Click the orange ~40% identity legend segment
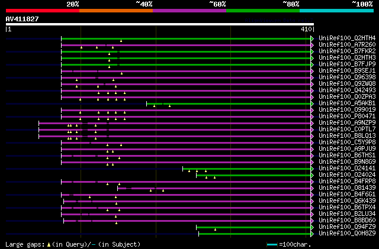Viewport: 379px width, 249px height. (x=116, y=11)
